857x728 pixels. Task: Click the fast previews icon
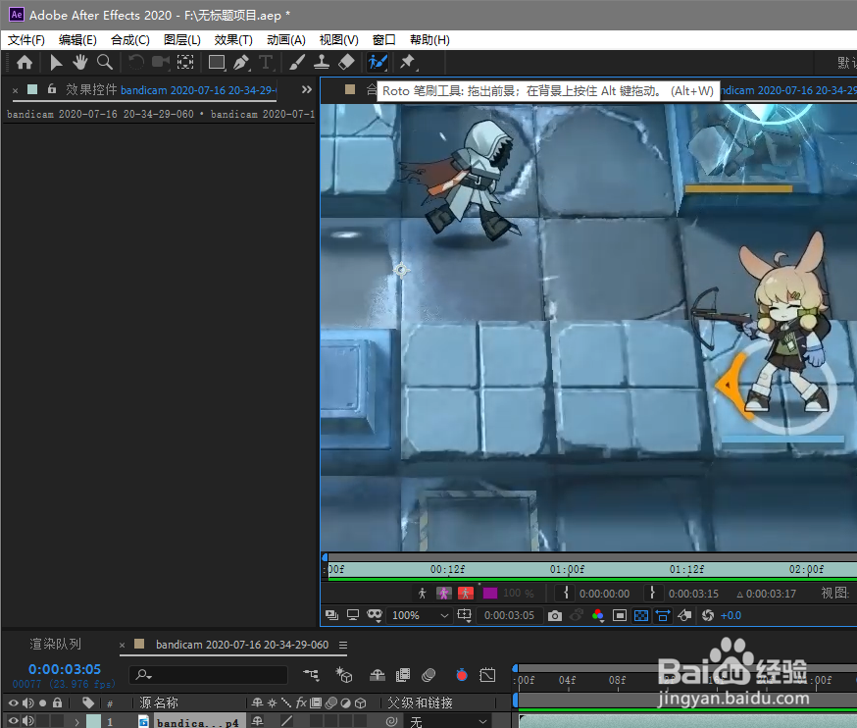tap(684, 616)
